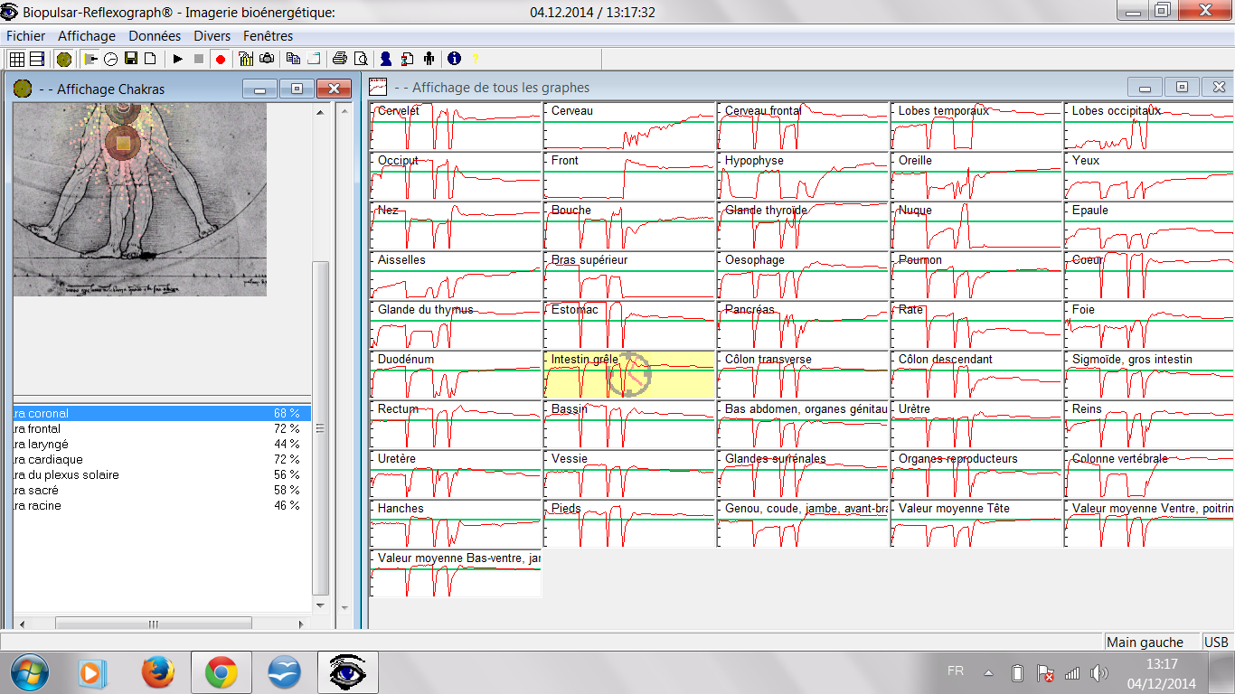Image resolution: width=1235 pixels, height=694 pixels.
Task: Toggle the red record button
Action: (220, 59)
